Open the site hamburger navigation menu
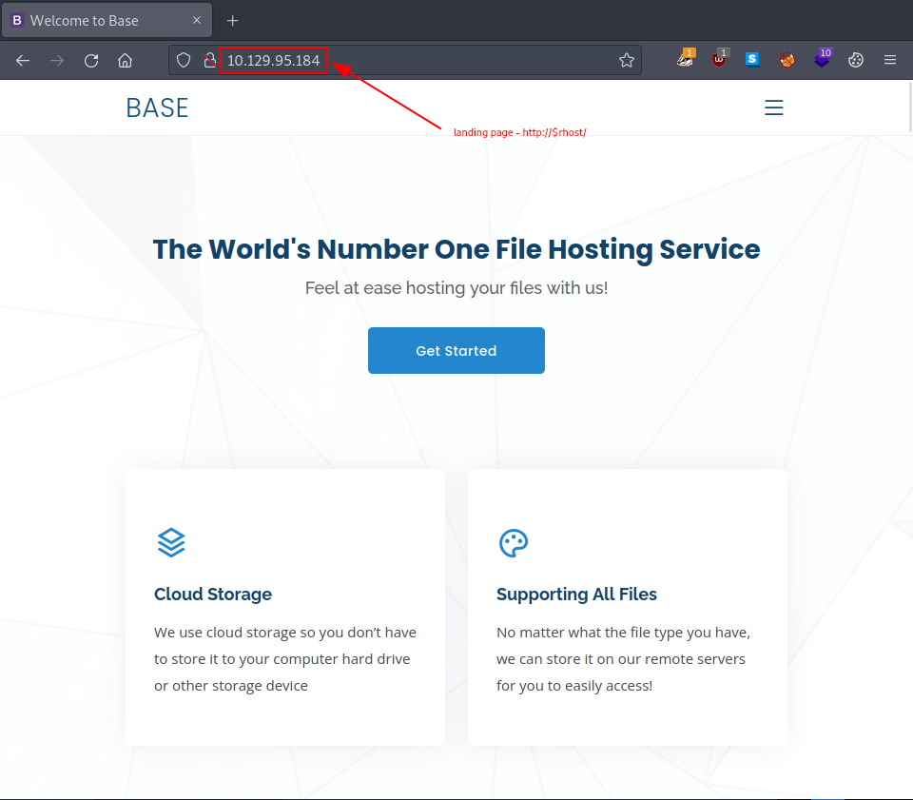Screen dimensions: 913x800 tap(774, 107)
